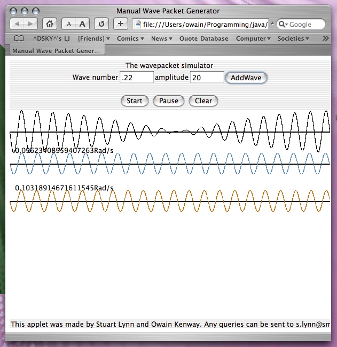Open the Comics bookmarks dropdown
337x347 pixels.
[131, 38]
